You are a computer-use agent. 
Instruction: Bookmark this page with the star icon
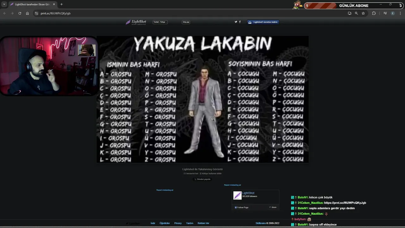pyautogui.click(x=363, y=13)
